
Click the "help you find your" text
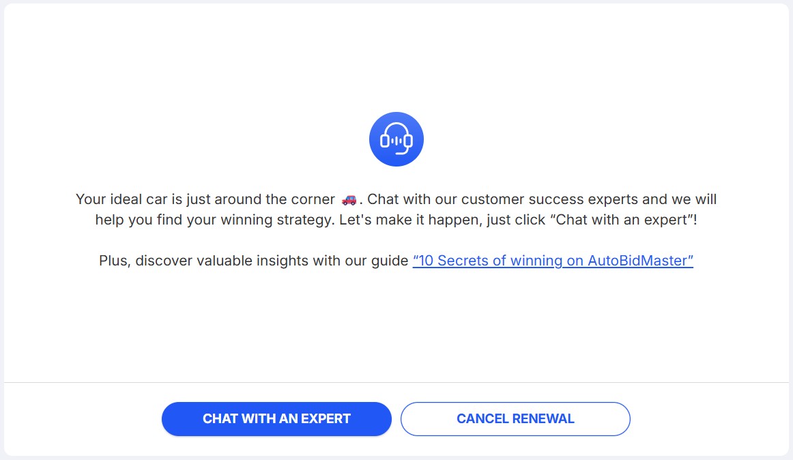151,220
